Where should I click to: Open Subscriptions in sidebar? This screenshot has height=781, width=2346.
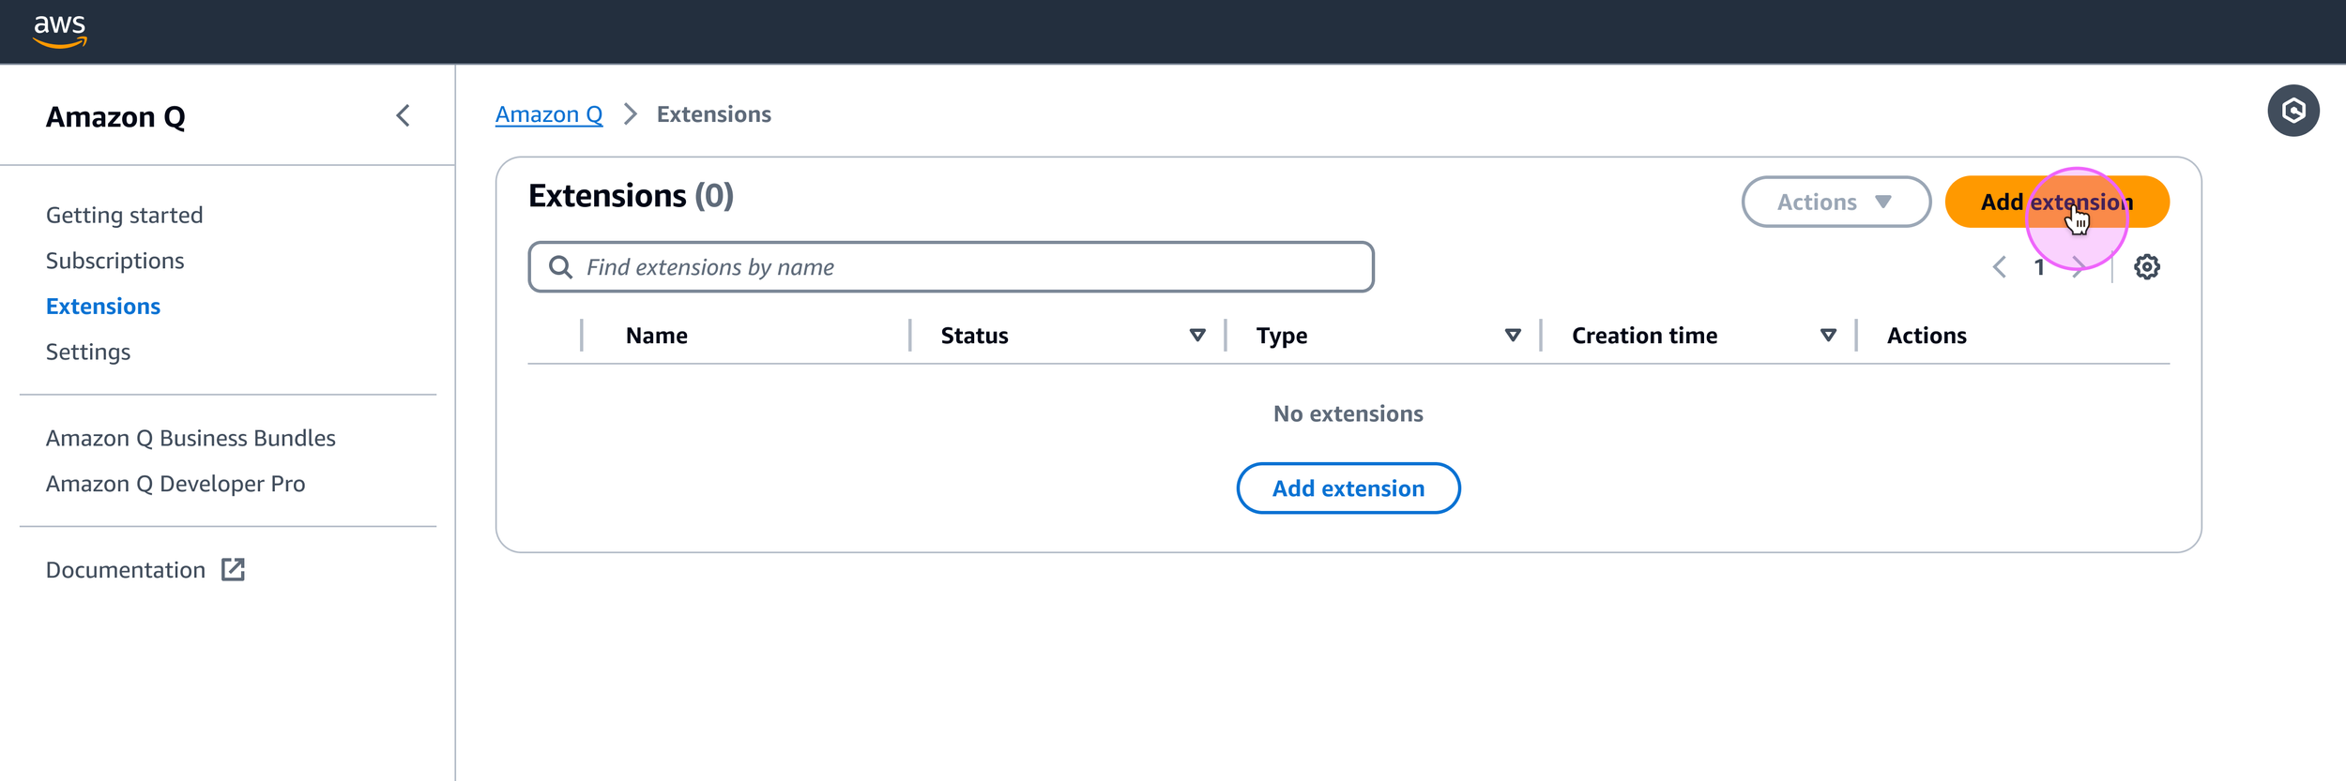[115, 261]
